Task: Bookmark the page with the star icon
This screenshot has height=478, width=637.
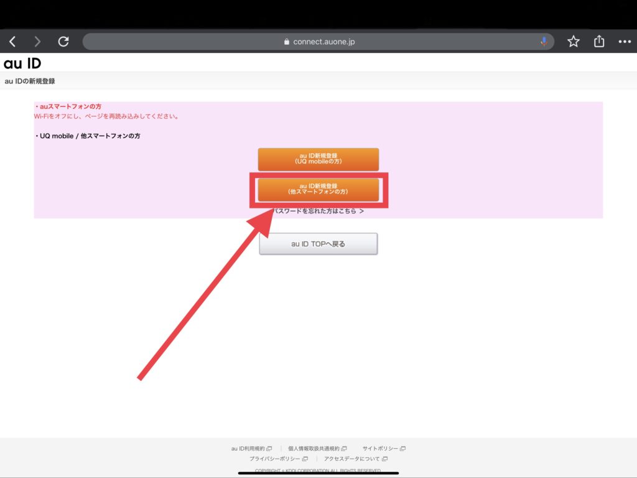Action: click(573, 42)
